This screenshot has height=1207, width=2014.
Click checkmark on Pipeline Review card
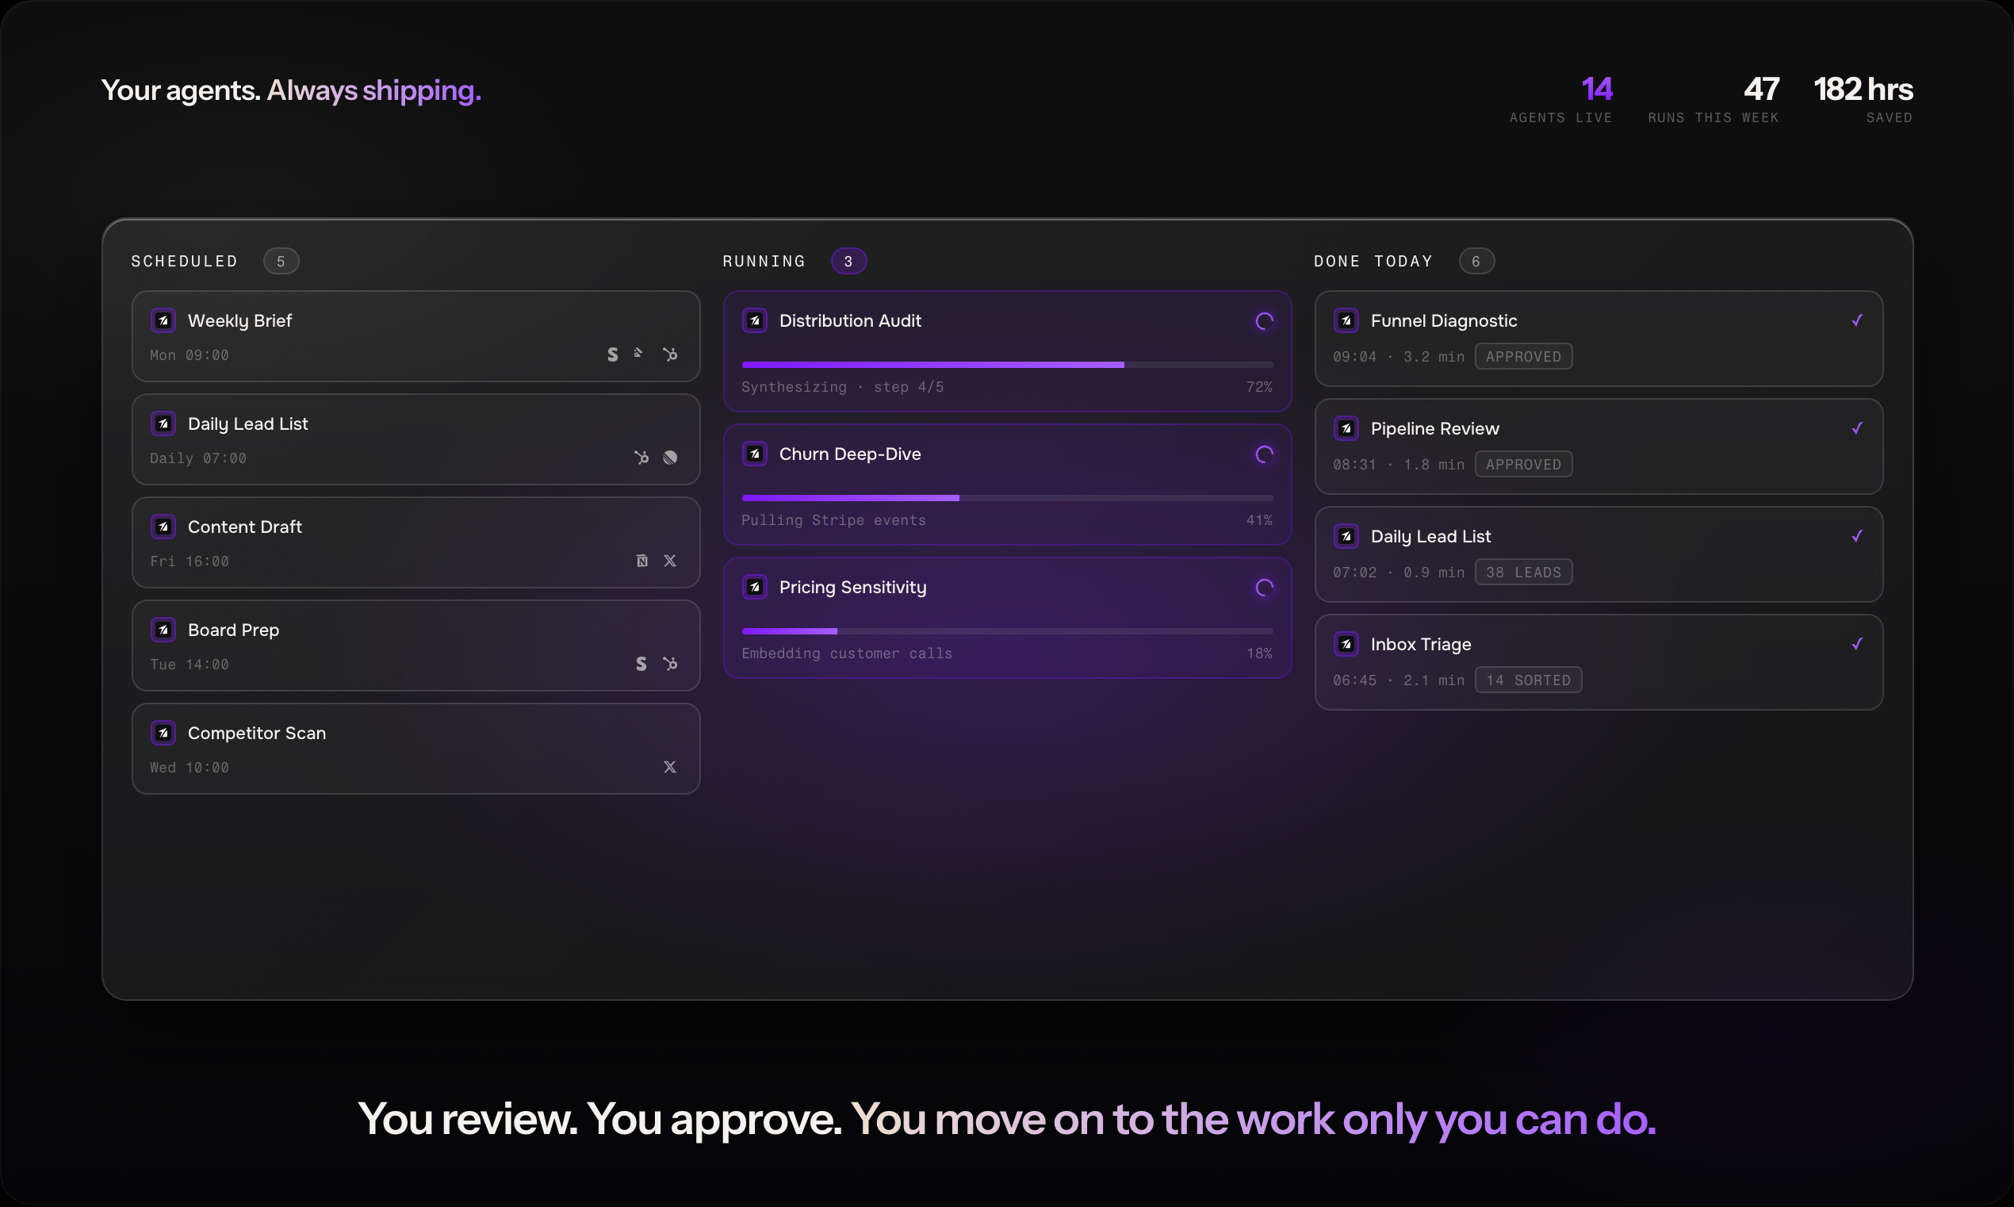[1856, 428]
